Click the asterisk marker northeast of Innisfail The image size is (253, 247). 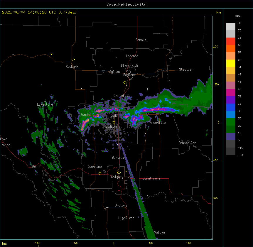tap(147, 89)
